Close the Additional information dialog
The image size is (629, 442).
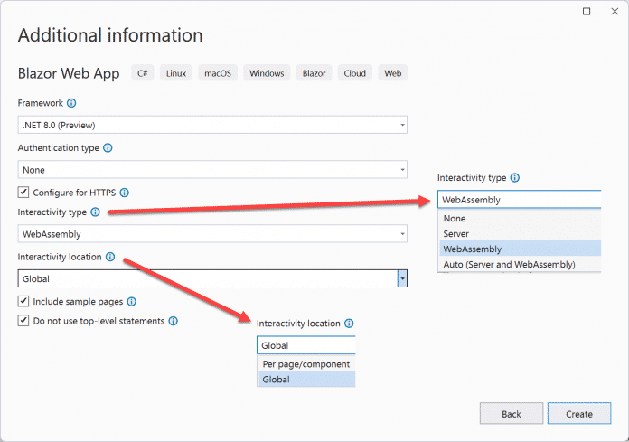[x=615, y=11]
